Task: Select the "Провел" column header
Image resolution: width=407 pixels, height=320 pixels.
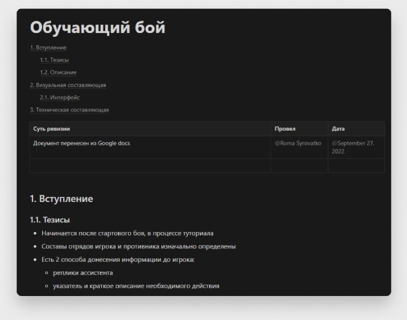Action: 285,129
